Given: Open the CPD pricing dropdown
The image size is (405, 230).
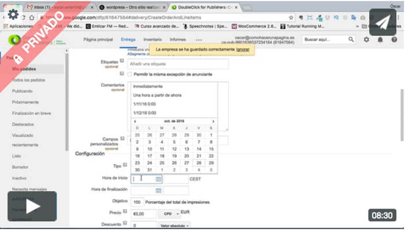Looking at the screenshot, I should pos(170,214).
